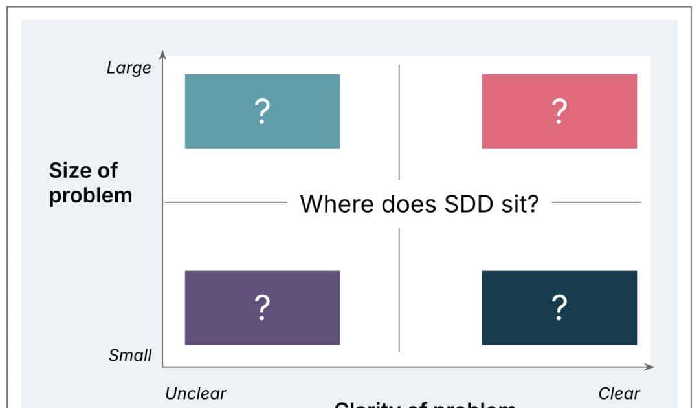This screenshot has height=408, width=699.
Task: Click the "Size of problem" axis title
Action: click(x=90, y=182)
